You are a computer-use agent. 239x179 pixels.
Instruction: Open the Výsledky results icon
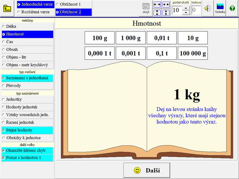click(220, 8)
